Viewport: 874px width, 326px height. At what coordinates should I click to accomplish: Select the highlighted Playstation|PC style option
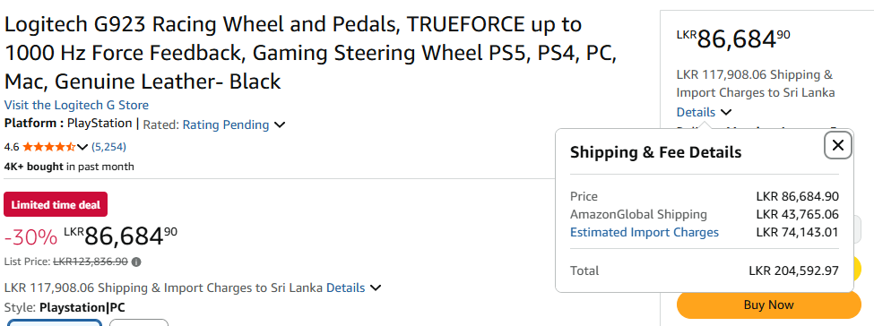click(54, 322)
